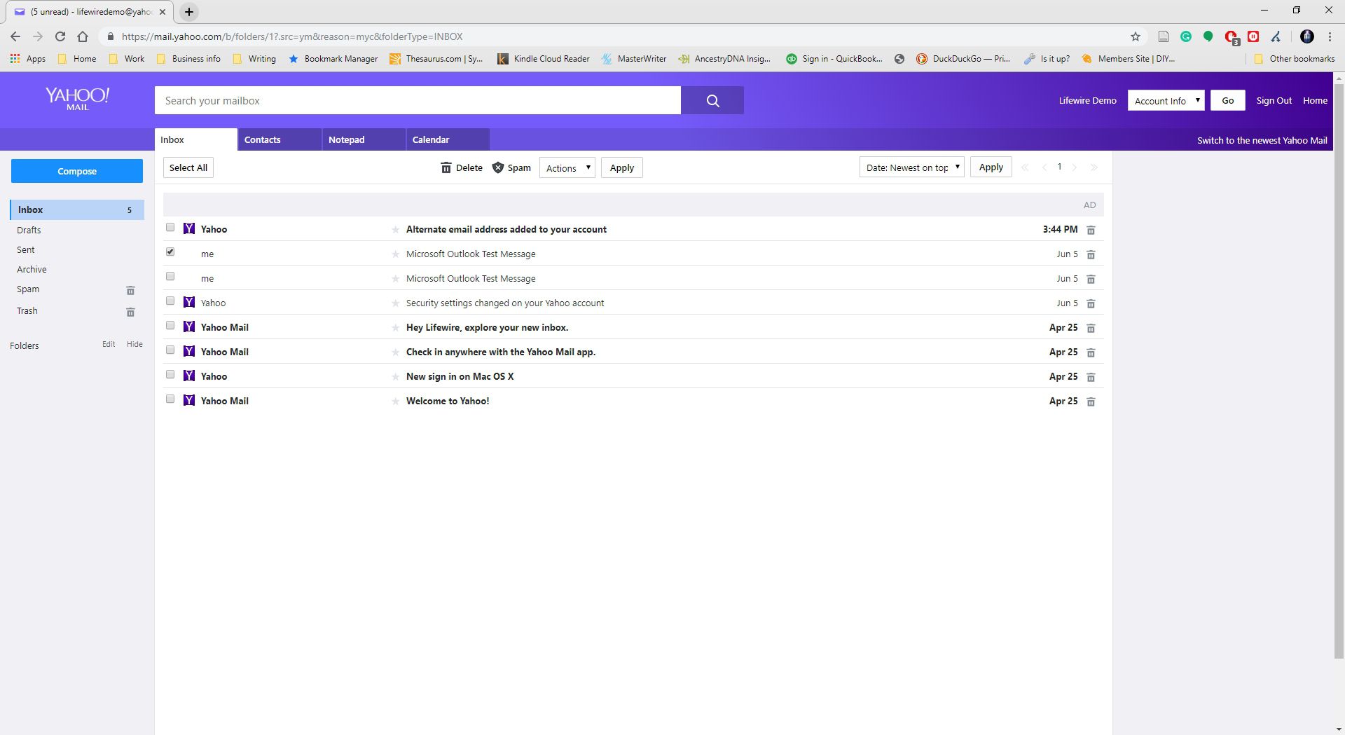Open the Bookmark Manager bookmark

333,59
